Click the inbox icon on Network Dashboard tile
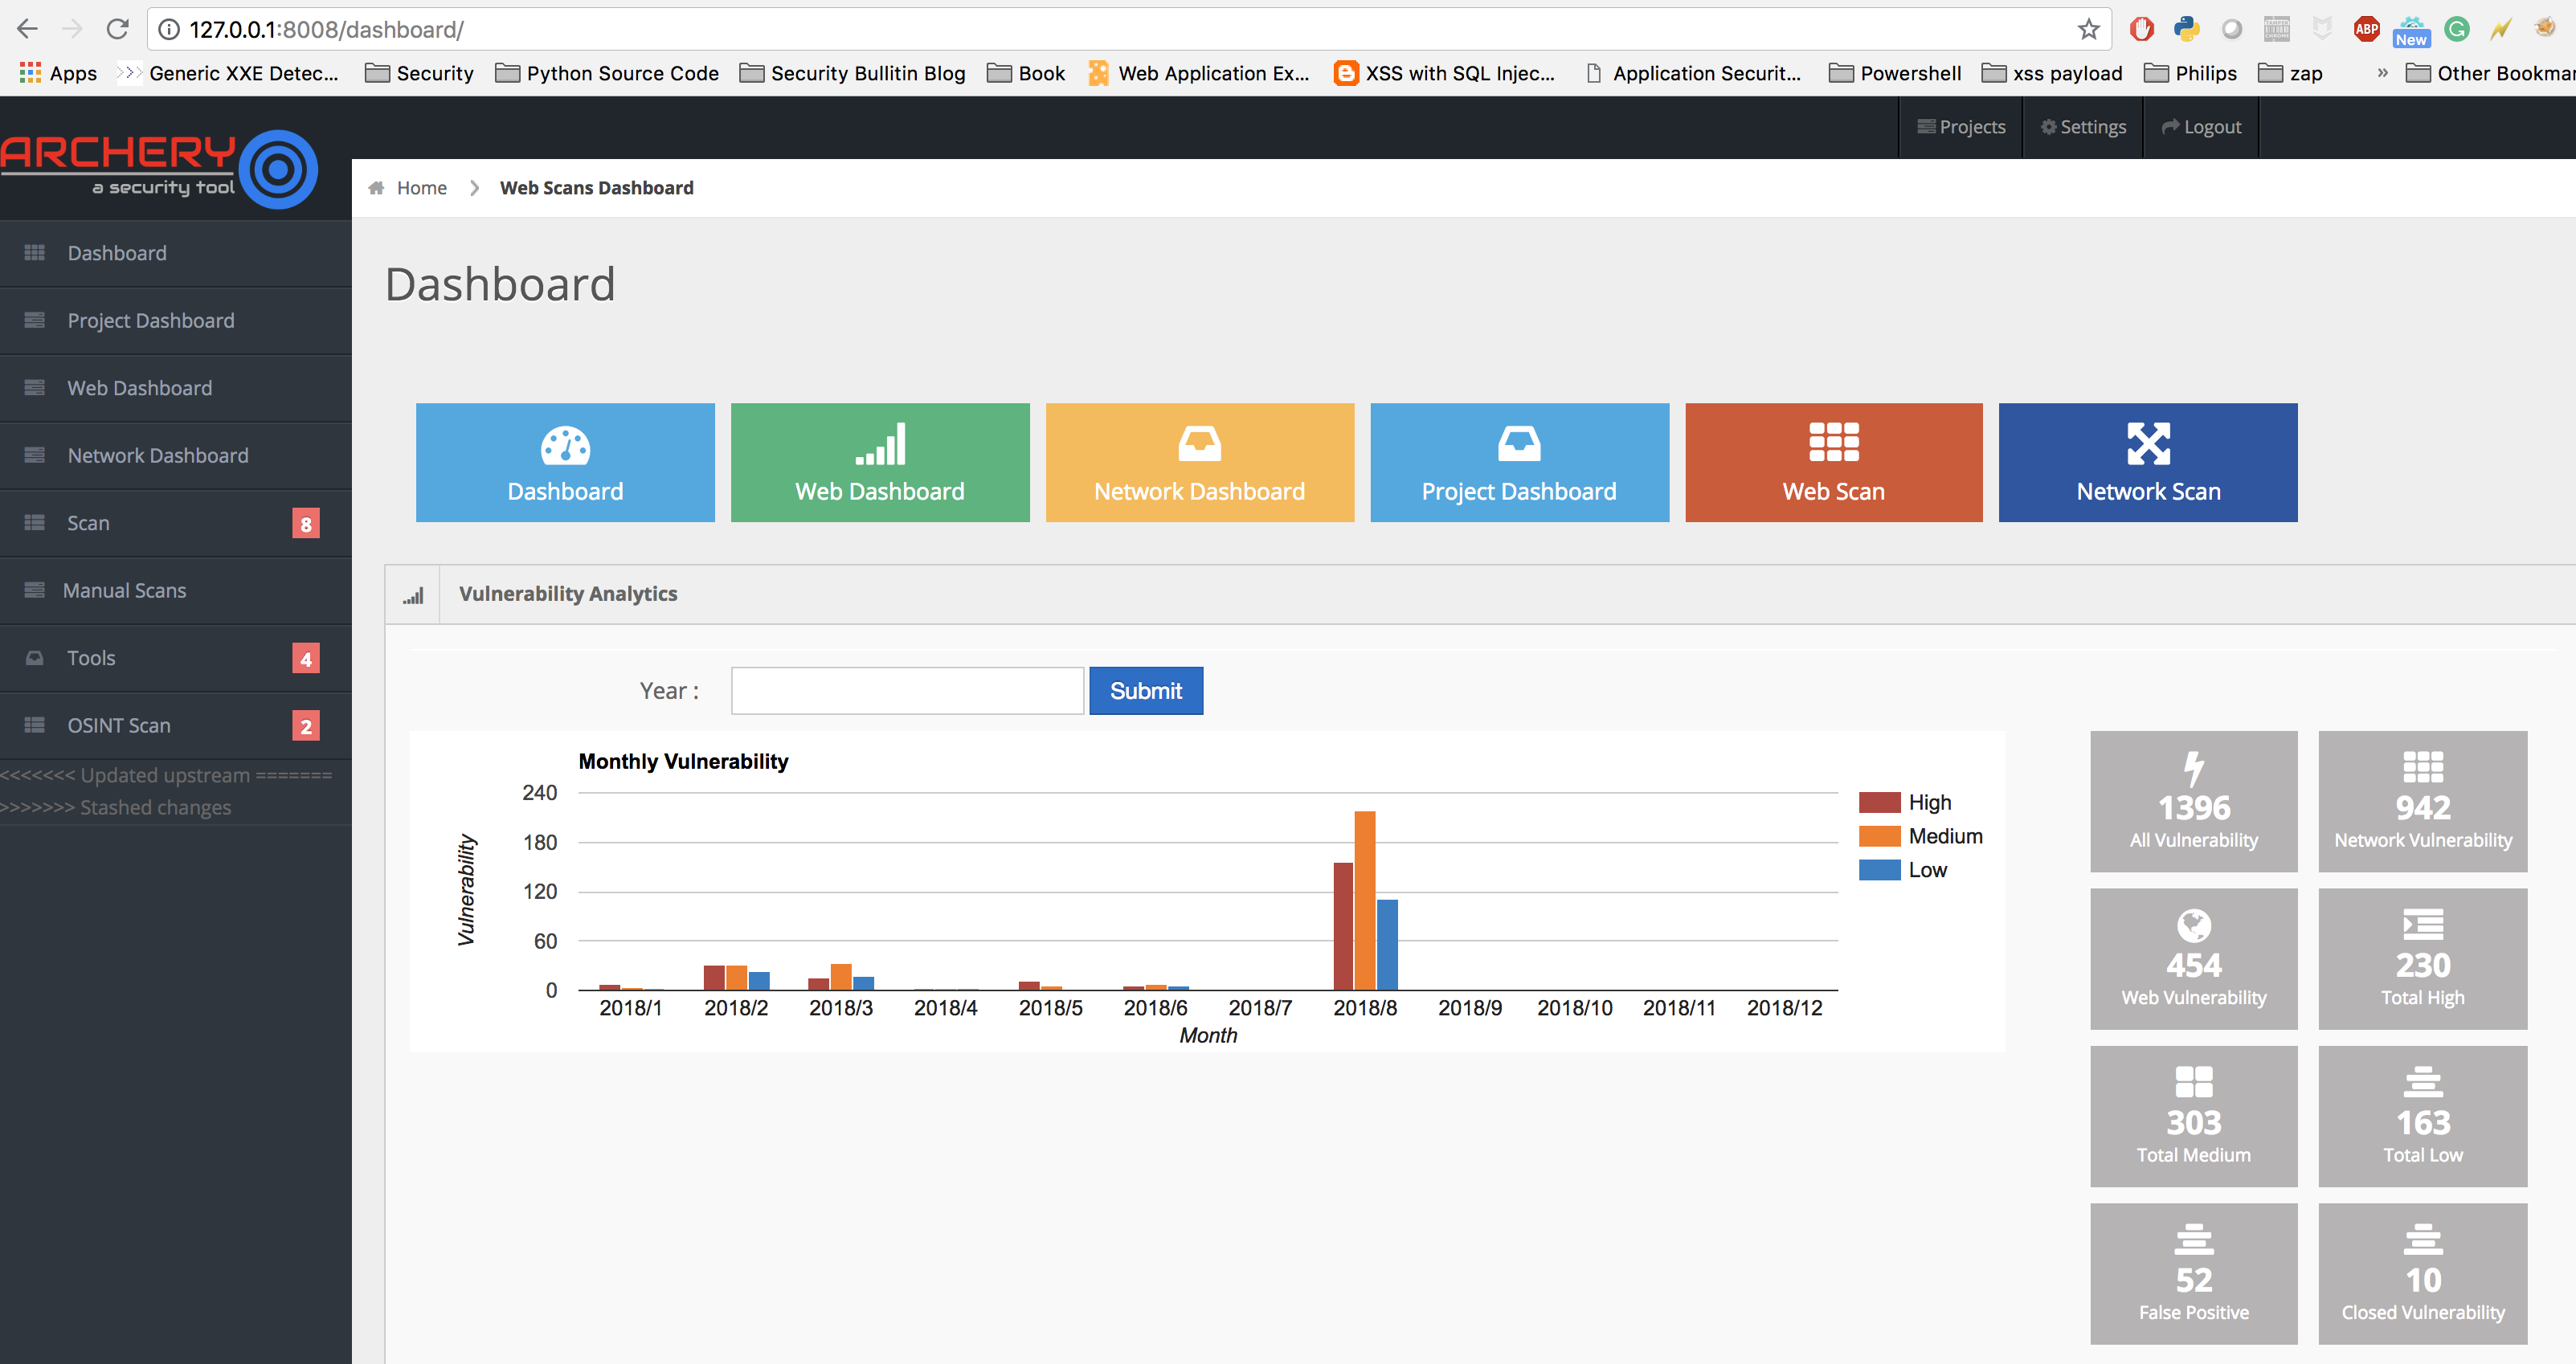This screenshot has height=1364, width=2576. coord(1199,443)
